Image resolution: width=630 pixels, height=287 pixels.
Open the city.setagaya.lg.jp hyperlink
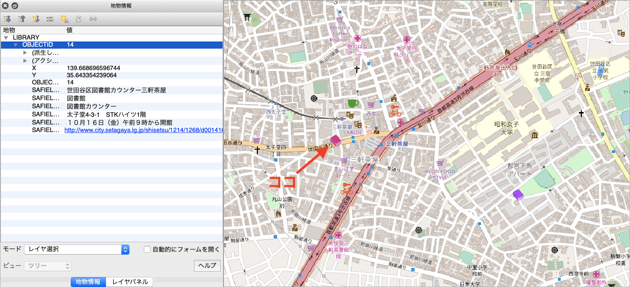[143, 130]
